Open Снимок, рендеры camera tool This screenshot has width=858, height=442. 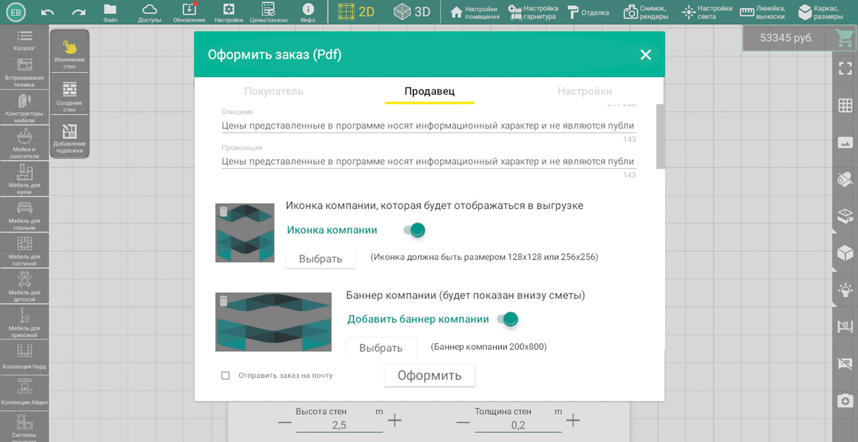[646, 12]
